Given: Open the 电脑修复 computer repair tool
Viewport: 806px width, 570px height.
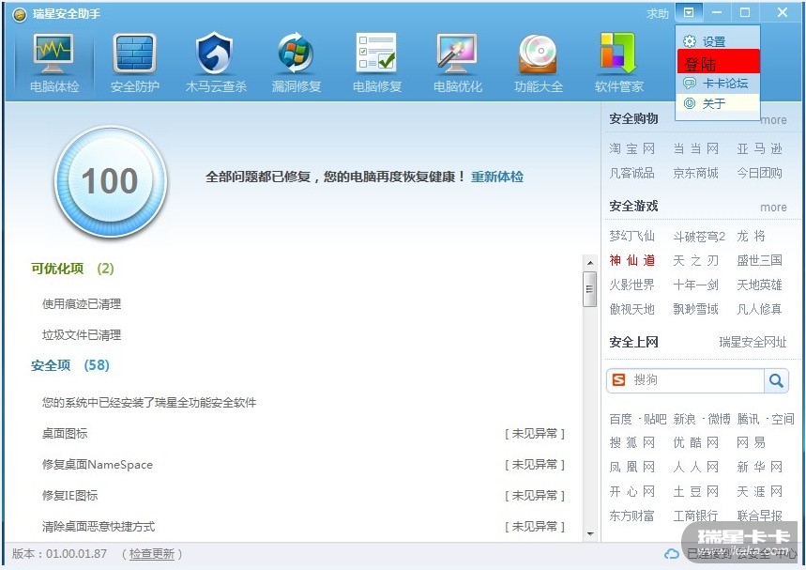Looking at the screenshot, I should (x=377, y=63).
